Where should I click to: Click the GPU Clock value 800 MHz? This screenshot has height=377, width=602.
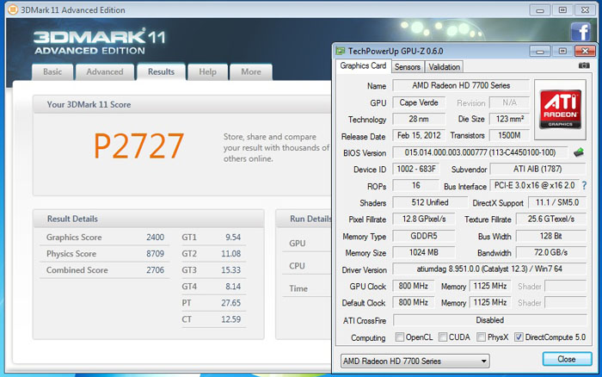point(413,286)
